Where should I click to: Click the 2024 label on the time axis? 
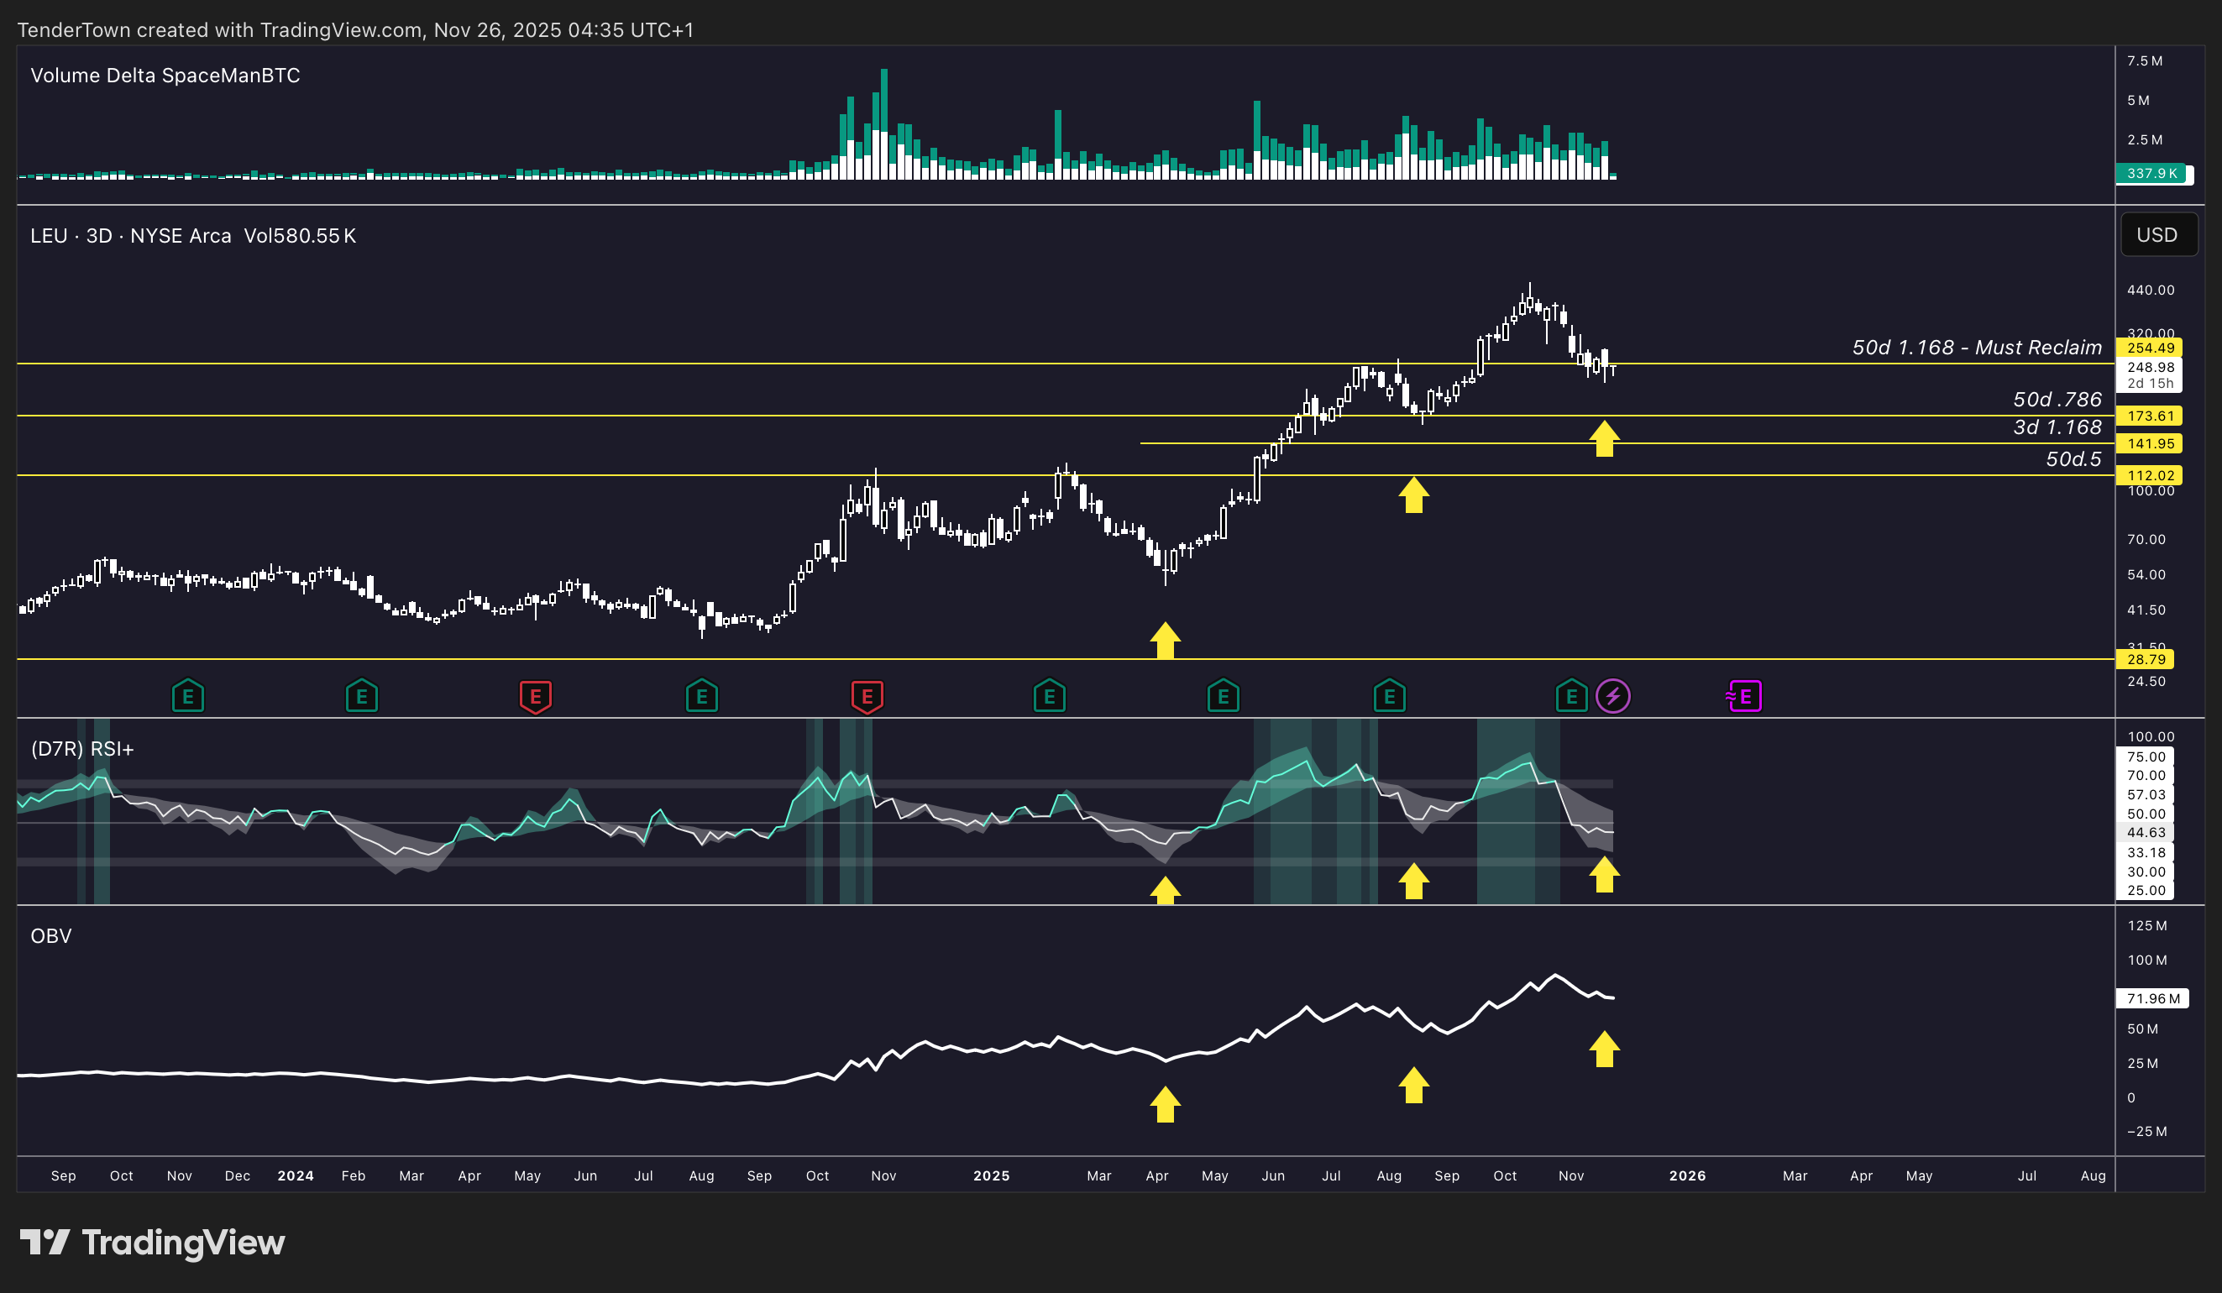point(296,1175)
